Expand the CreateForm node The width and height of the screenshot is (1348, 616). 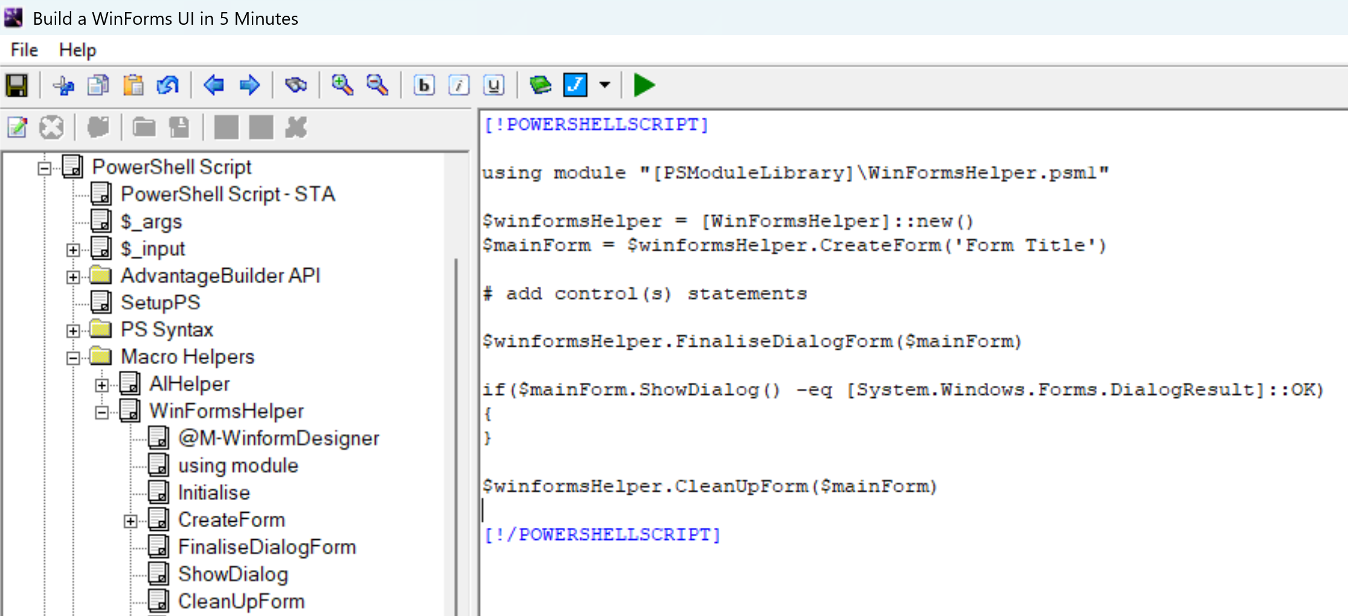[130, 521]
